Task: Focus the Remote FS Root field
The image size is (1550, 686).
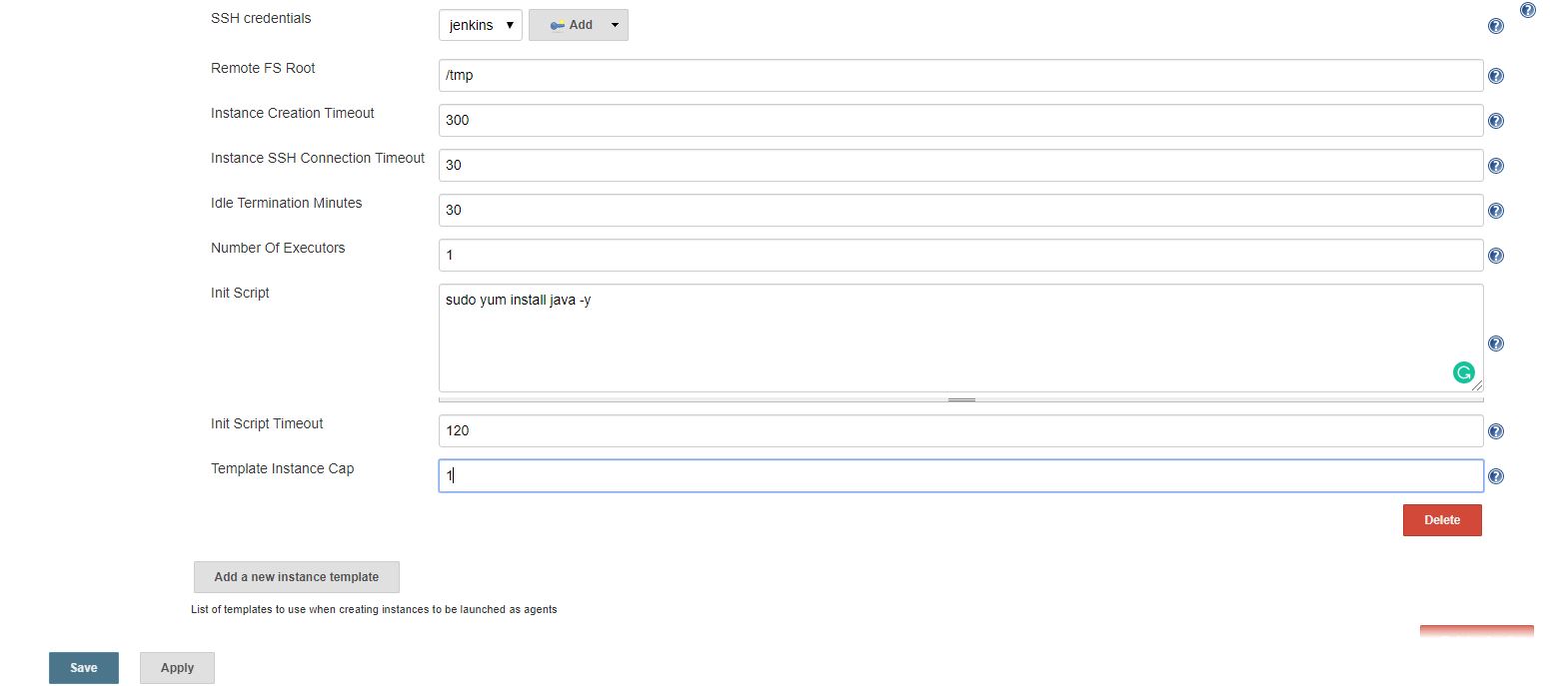Action: tap(961, 76)
